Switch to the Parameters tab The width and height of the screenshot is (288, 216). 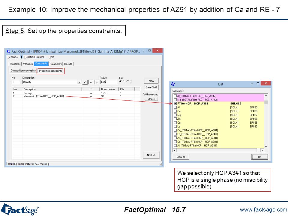56,64
